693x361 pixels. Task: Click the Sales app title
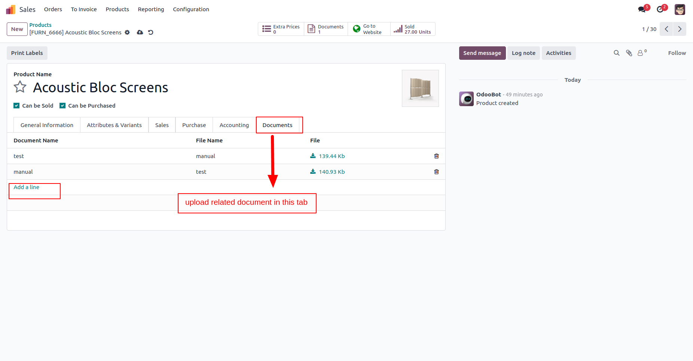pos(27,9)
